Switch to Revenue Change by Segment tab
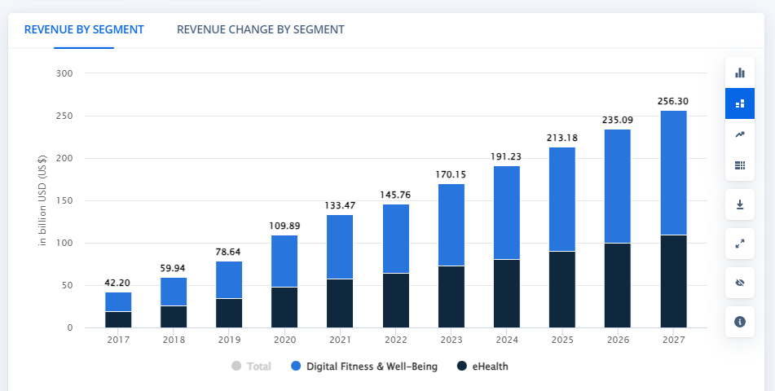 pyautogui.click(x=261, y=29)
